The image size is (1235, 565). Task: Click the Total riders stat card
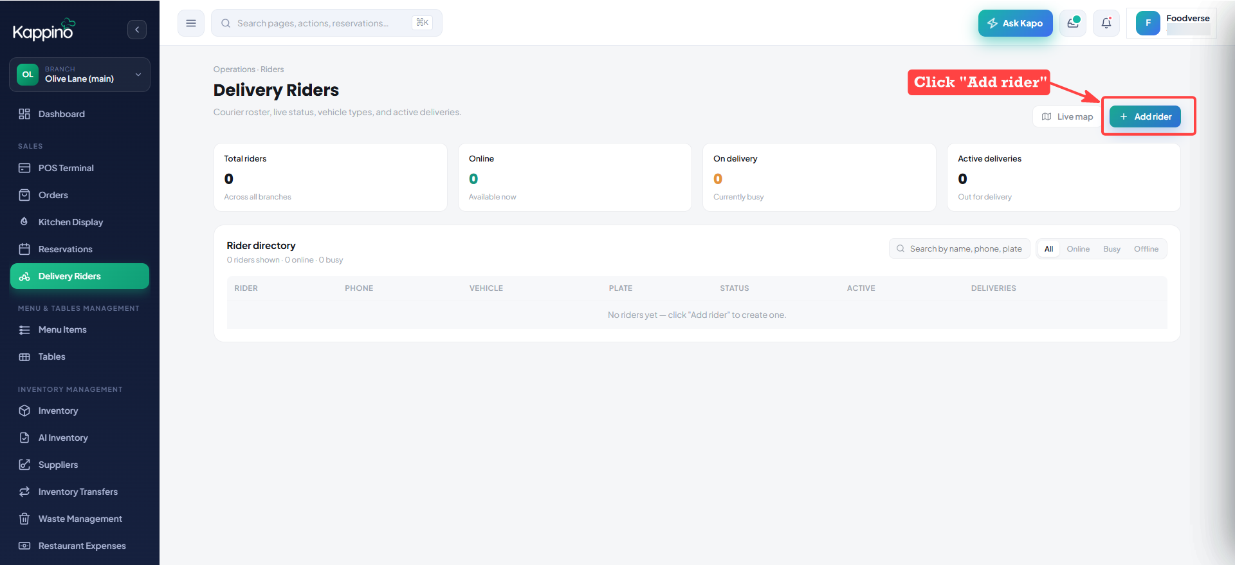tap(331, 178)
